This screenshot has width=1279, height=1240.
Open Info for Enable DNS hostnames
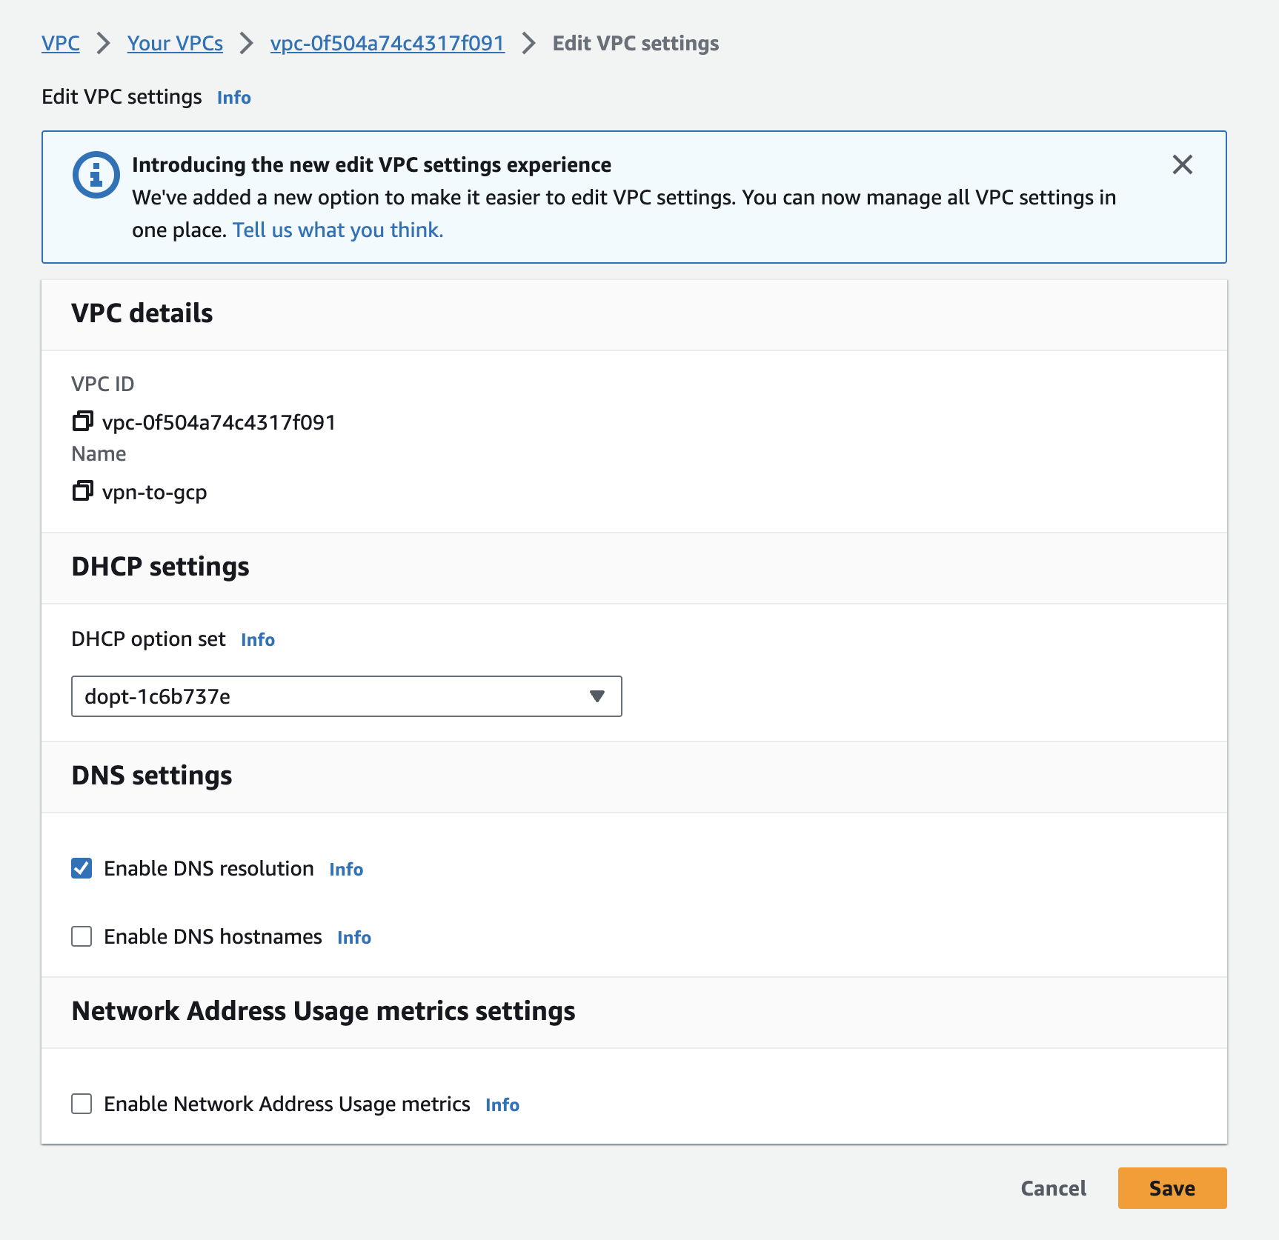[353, 937]
